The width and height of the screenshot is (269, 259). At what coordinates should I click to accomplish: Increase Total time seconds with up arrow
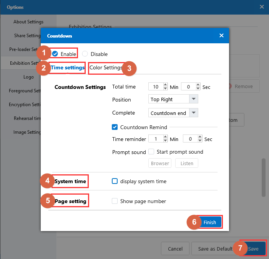(x=198, y=85)
